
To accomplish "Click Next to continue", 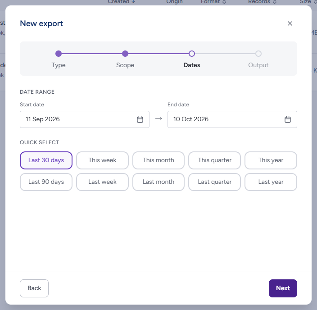I will click(283, 288).
